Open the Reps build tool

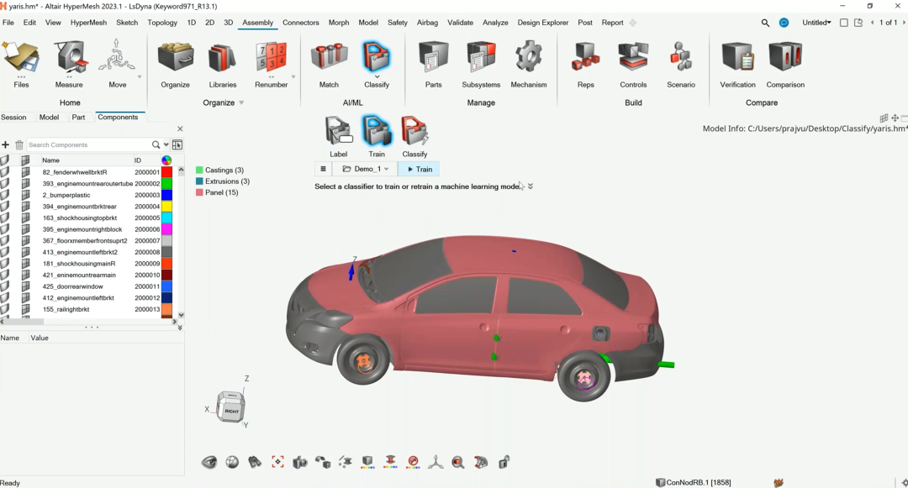pos(585,64)
